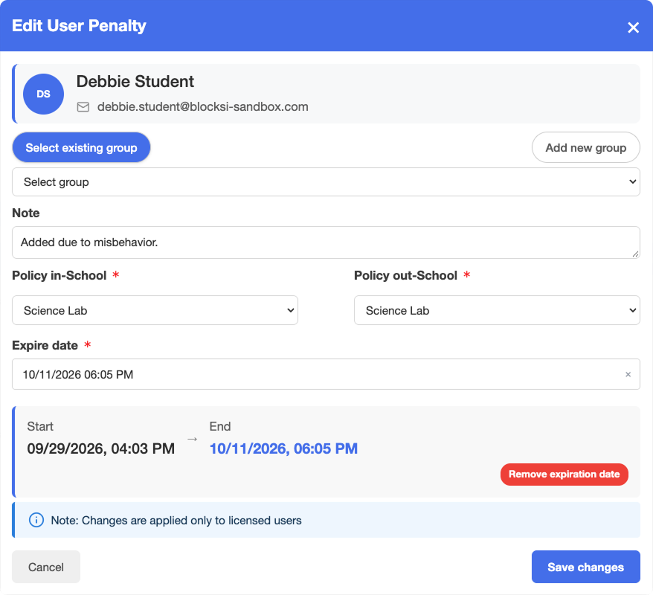The width and height of the screenshot is (653, 595).
Task: Click the Expire date input field
Action: (x=326, y=374)
